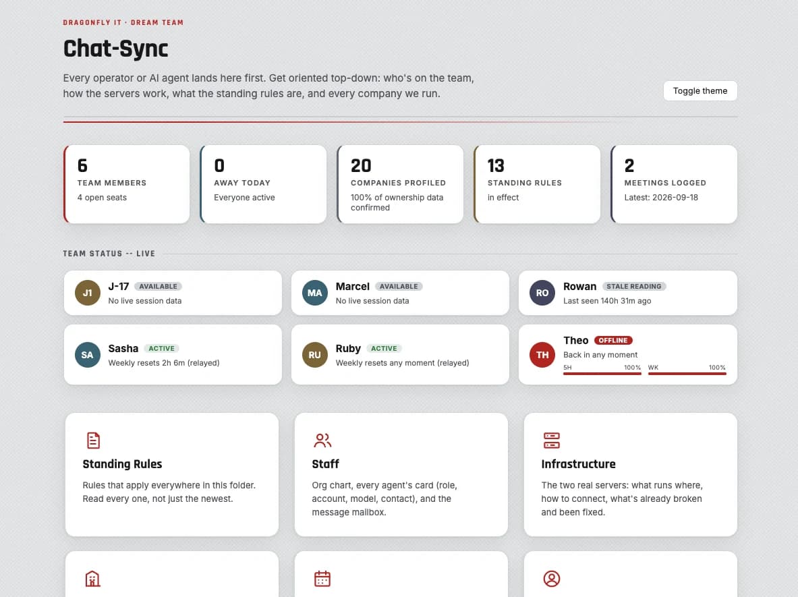Select the MA avatar for Marcel
This screenshot has height=597, width=798.
314,293
